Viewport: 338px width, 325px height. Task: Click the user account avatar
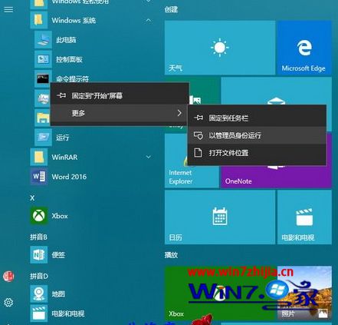click(x=8, y=277)
